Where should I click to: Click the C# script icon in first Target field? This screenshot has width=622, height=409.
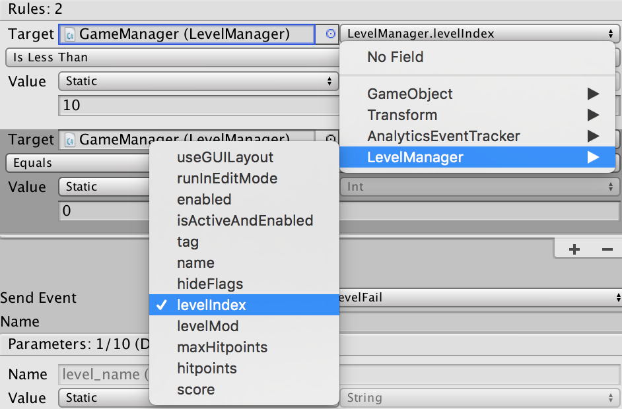tap(70, 34)
